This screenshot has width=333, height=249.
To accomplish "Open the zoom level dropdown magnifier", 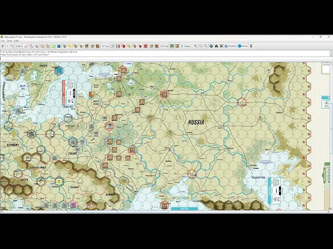I will coord(201,46).
